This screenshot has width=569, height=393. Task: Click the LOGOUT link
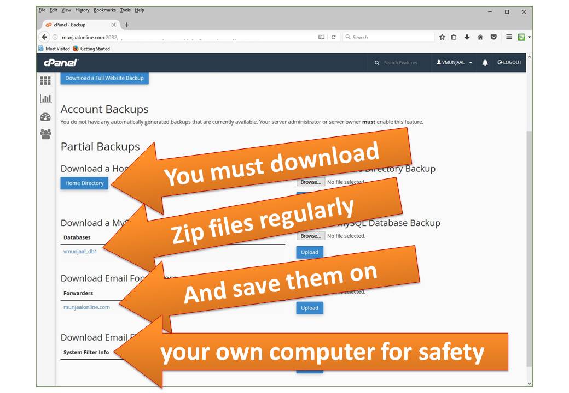[509, 63]
